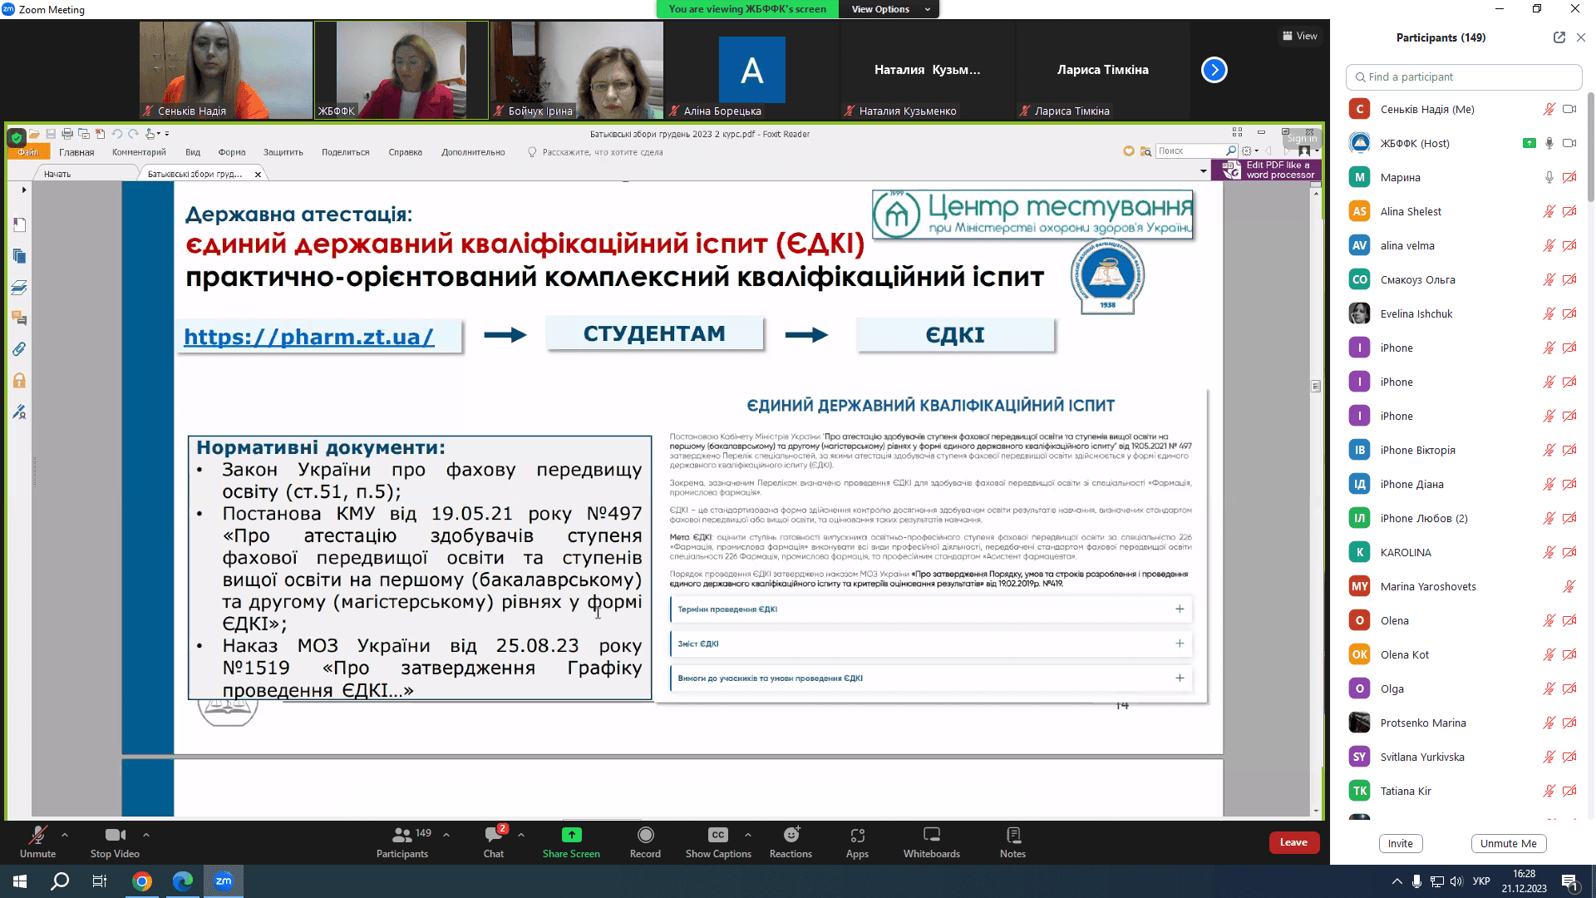This screenshot has height=898, width=1596.
Task: Expand participants options arrow
Action: pyautogui.click(x=446, y=834)
